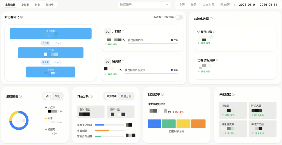
Task: Click info icon next to 评论数据
Action: point(233,94)
